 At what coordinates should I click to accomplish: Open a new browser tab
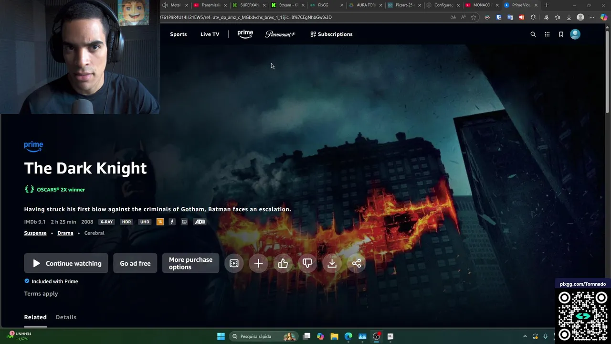547,5
